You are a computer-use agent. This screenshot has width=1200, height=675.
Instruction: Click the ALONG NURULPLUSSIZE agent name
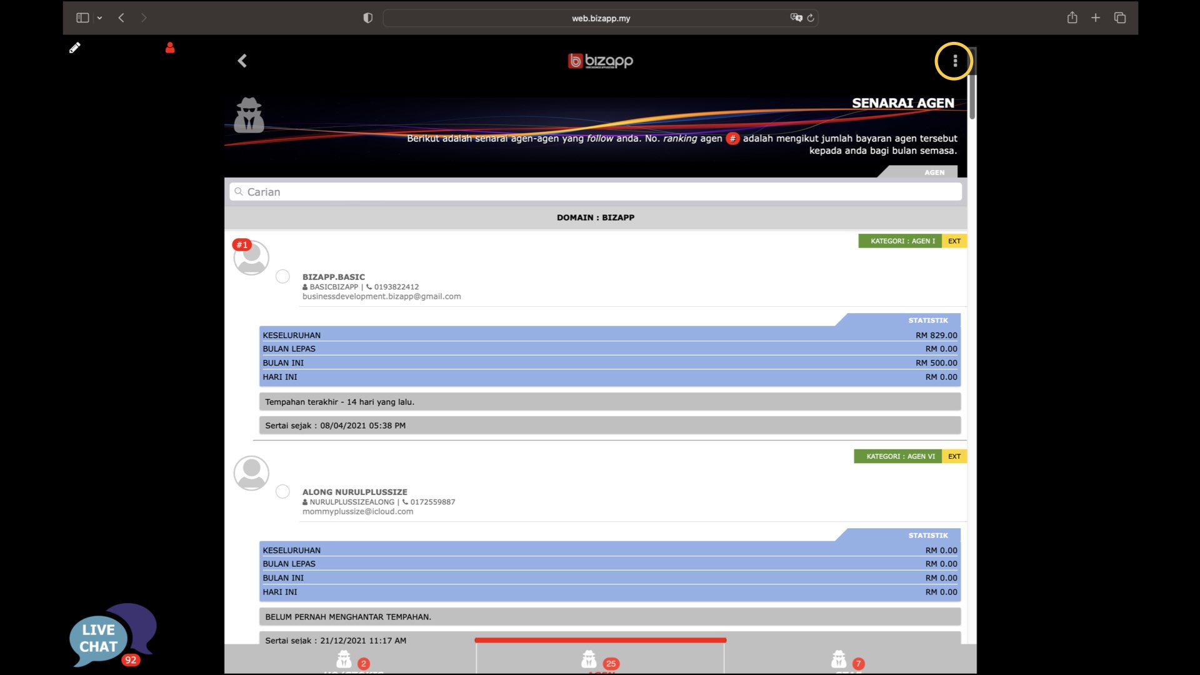pyautogui.click(x=354, y=492)
